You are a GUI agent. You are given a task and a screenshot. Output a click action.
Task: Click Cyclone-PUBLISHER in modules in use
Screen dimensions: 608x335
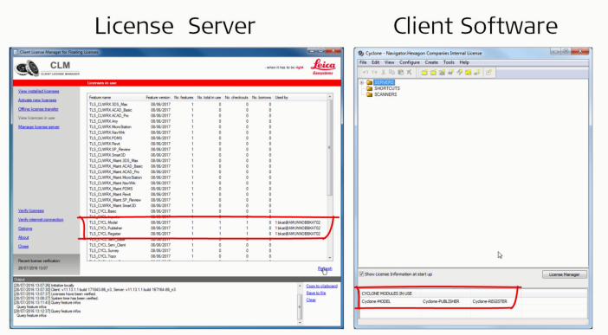(x=441, y=301)
